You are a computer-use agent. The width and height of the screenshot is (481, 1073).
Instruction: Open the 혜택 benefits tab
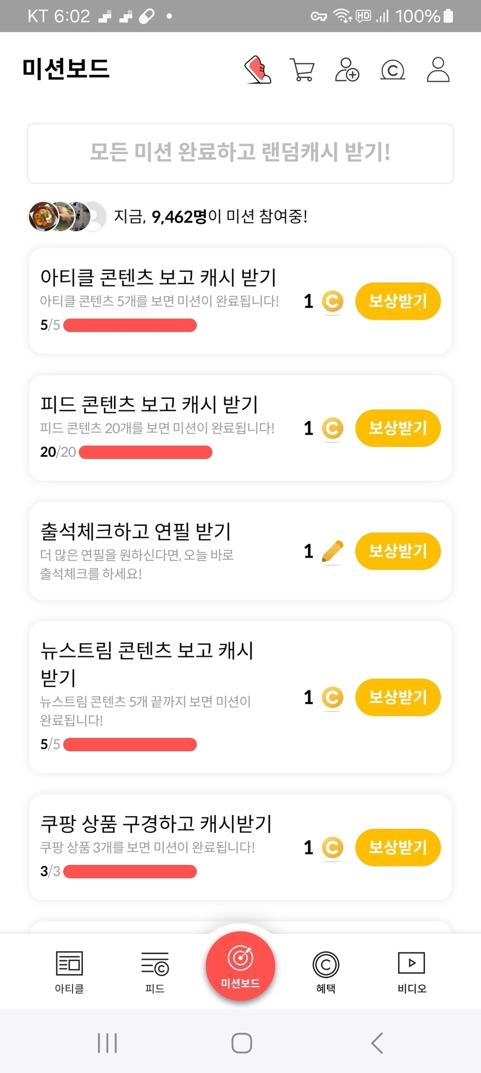[x=326, y=972]
